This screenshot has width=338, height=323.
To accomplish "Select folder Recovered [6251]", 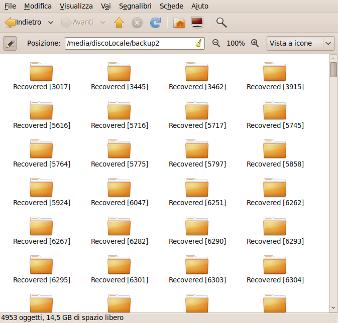I will 197,192.
